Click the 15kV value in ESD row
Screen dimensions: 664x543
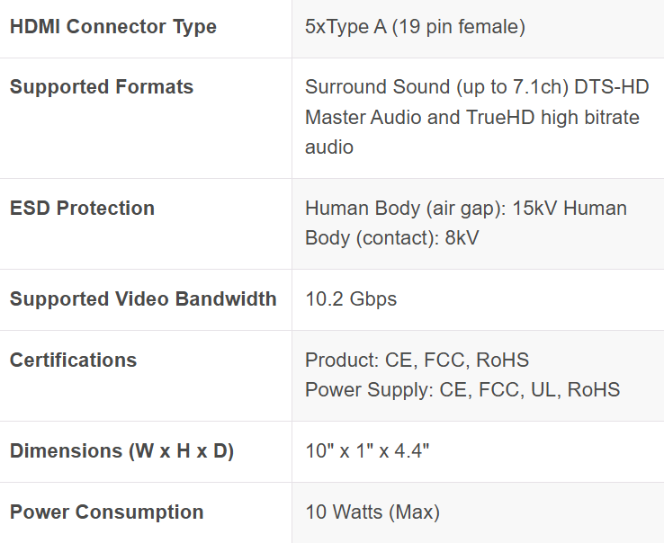click(x=534, y=209)
